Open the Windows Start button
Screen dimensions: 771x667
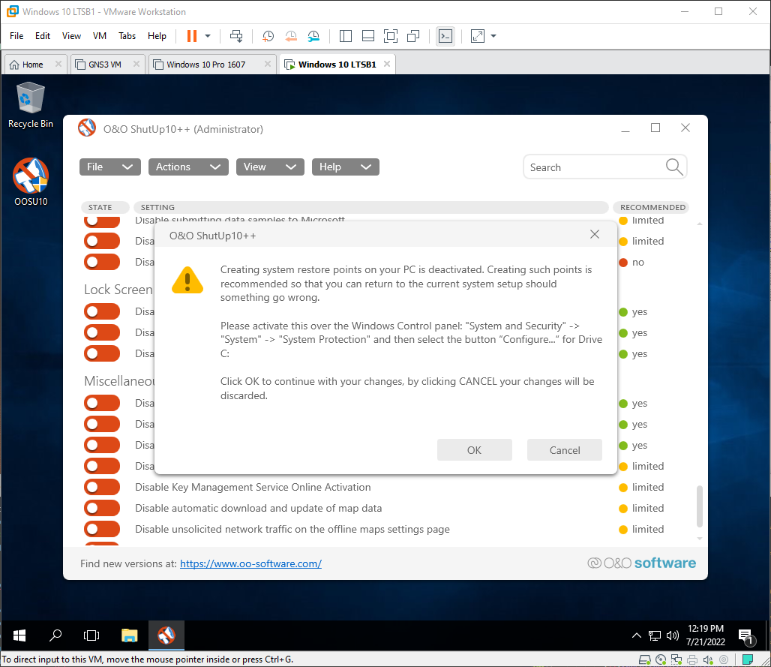coord(19,635)
